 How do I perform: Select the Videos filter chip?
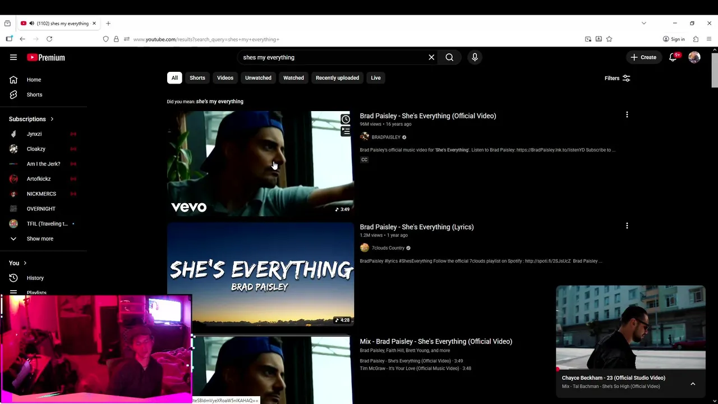pos(225,78)
